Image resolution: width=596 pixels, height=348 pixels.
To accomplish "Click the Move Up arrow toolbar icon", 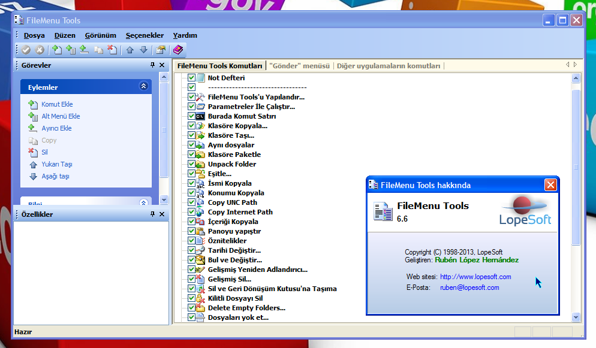I will click(130, 50).
